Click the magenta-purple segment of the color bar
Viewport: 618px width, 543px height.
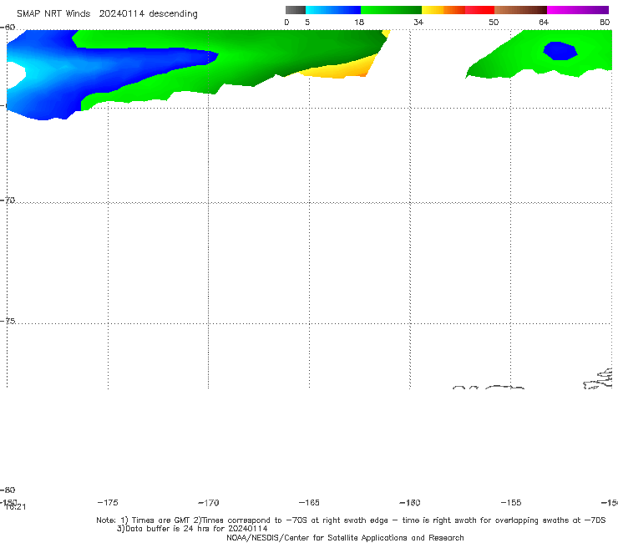click(578, 10)
